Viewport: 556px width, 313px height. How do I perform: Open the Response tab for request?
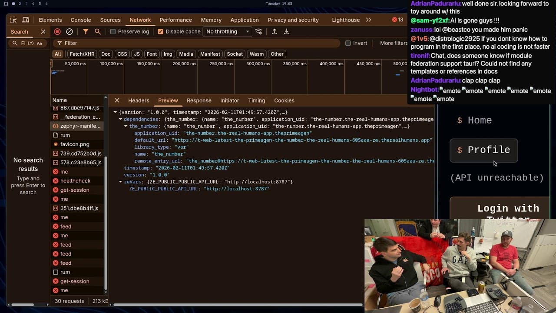coord(199,100)
